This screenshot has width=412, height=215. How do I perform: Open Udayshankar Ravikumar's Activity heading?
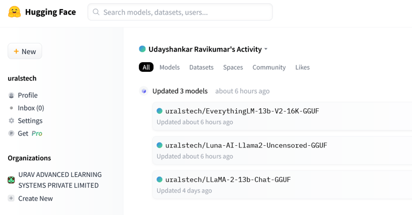(x=205, y=49)
